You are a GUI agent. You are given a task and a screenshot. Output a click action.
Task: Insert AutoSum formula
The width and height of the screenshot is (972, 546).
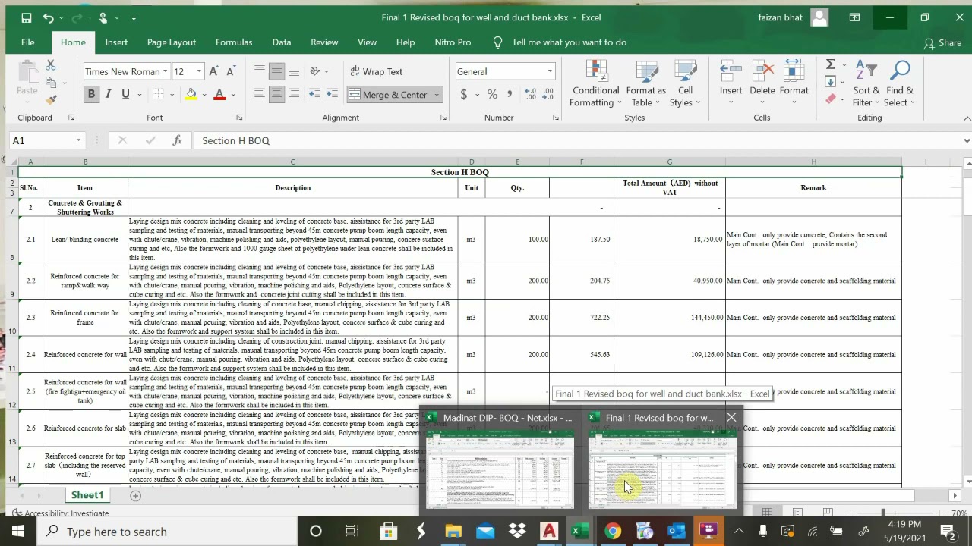tap(831, 65)
